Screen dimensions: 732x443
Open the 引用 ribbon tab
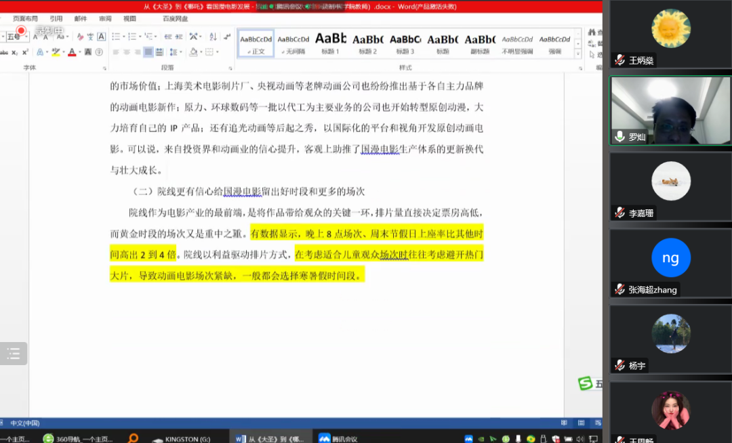tap(56, 19)
